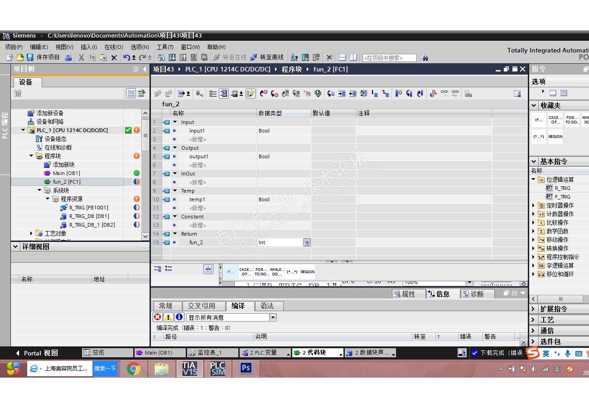Image resolution: width=589 pixels, height=407 pixels.
Task: Toggle the information messages filter button
Action: (179, 317)
